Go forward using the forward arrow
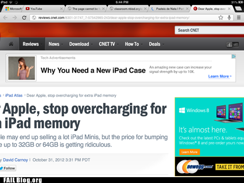Screen dimensions: 244x183 click(15, 18)
